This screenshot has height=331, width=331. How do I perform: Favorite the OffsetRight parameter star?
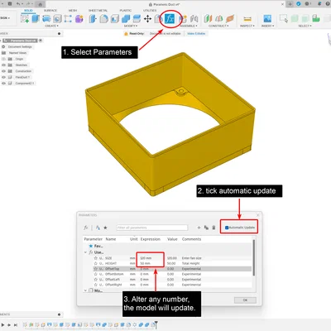96,285
